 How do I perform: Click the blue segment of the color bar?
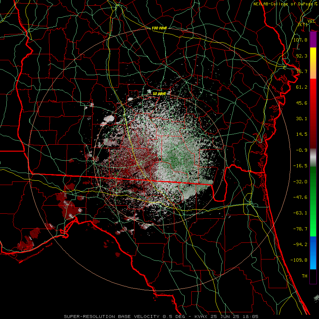click(x=313, y=253)
